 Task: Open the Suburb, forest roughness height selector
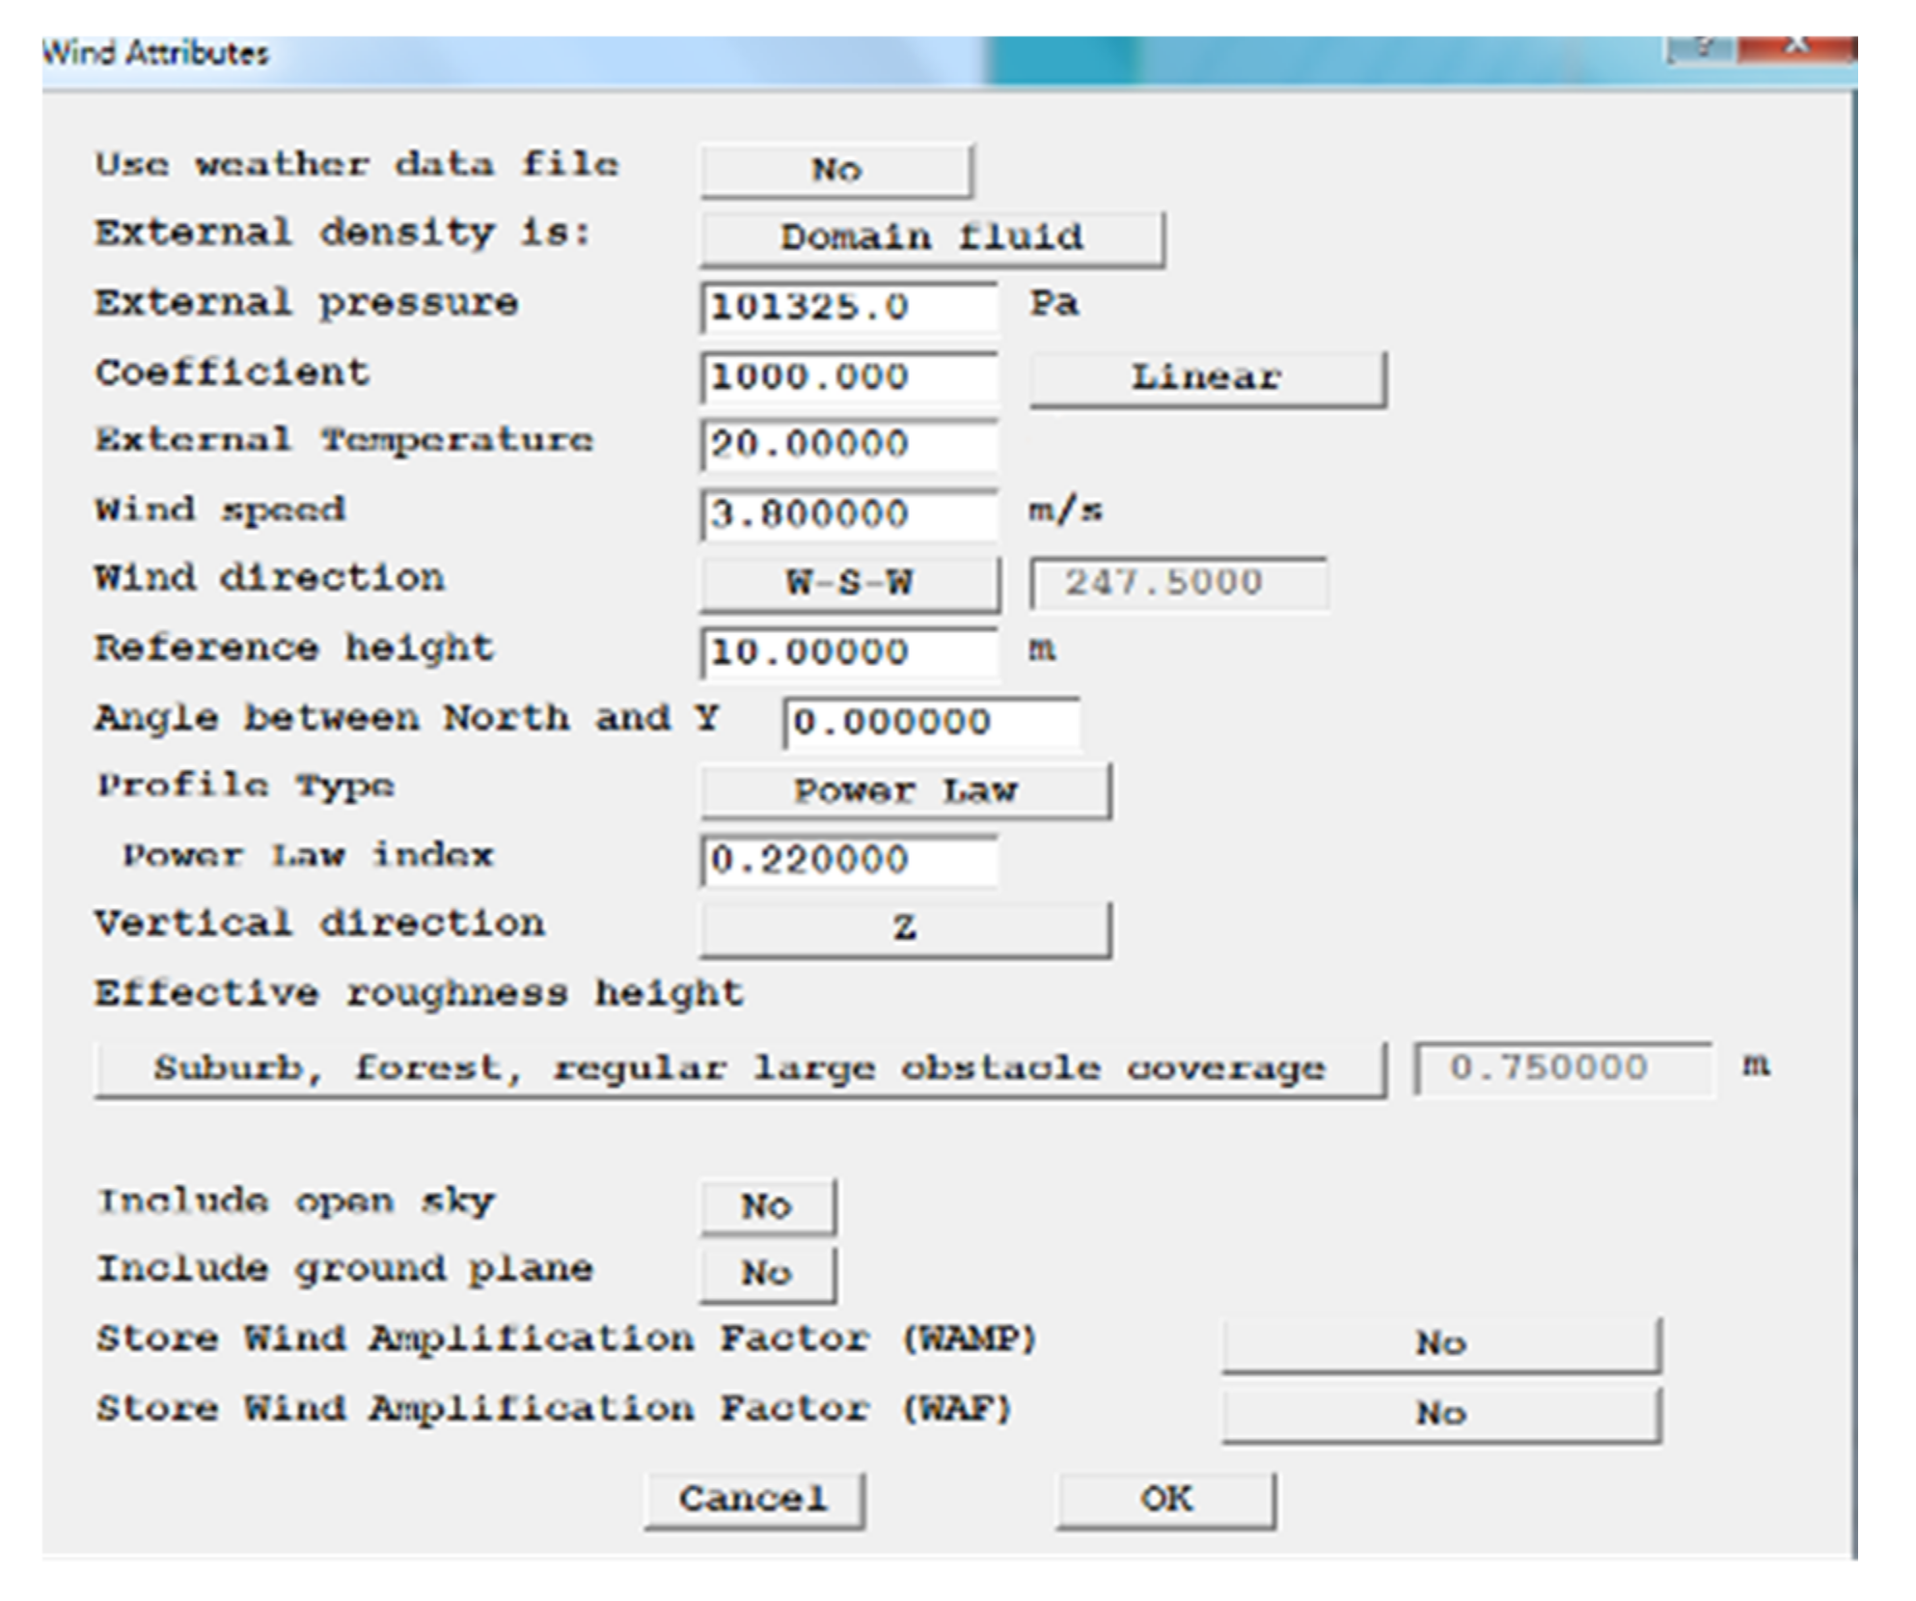click(x=739, y=1068)
